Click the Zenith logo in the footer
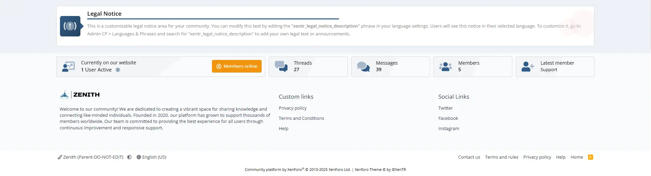This screenshot has width=651, height=176. (x=80, y=95)
